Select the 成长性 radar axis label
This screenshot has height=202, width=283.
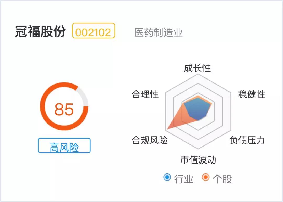(x=197, y=68)
